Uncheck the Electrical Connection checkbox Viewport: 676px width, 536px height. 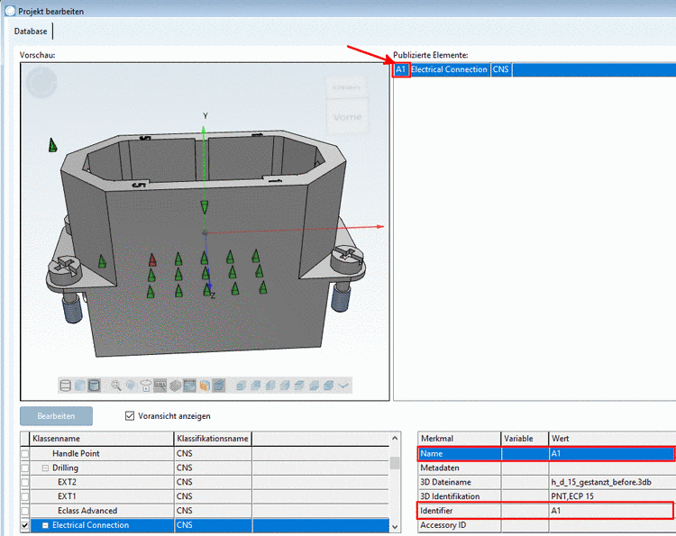(x=25, y=525)
